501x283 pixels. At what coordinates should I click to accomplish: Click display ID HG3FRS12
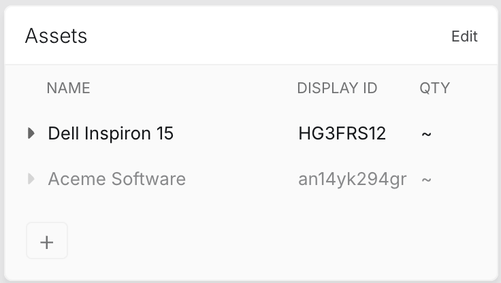click(342, 133)
